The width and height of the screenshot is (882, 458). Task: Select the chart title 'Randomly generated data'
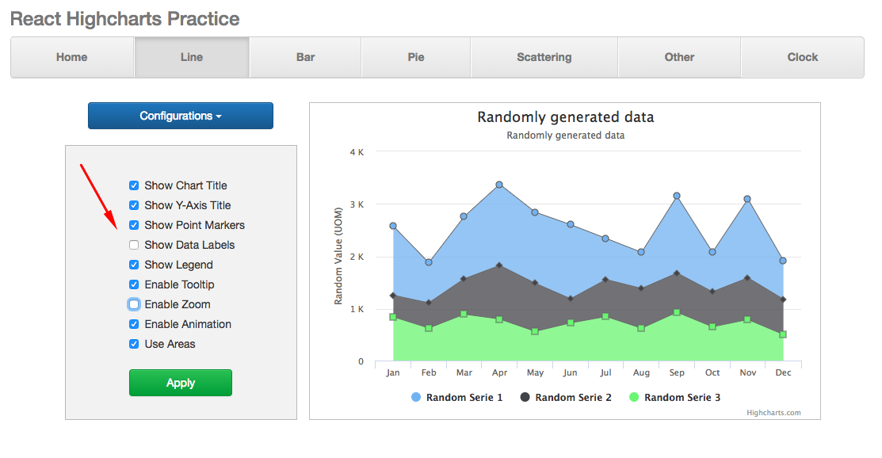[565, 116]
